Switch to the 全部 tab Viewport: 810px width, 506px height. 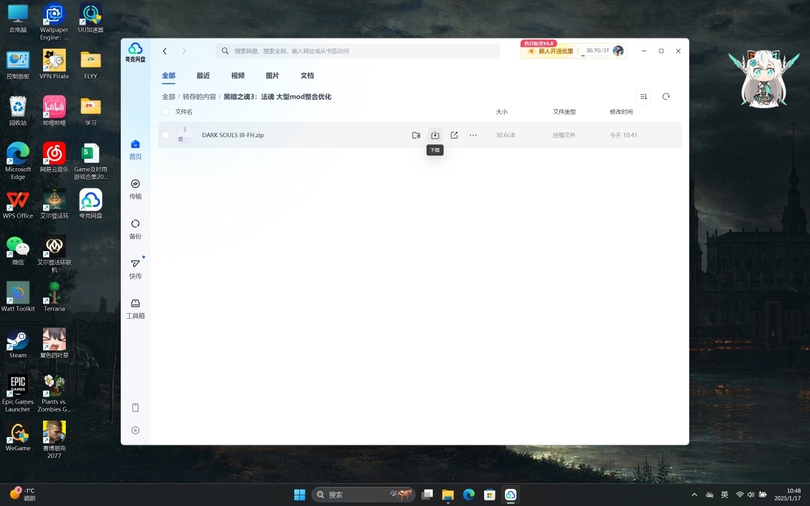pyautogui.click(x=168, y=75)
